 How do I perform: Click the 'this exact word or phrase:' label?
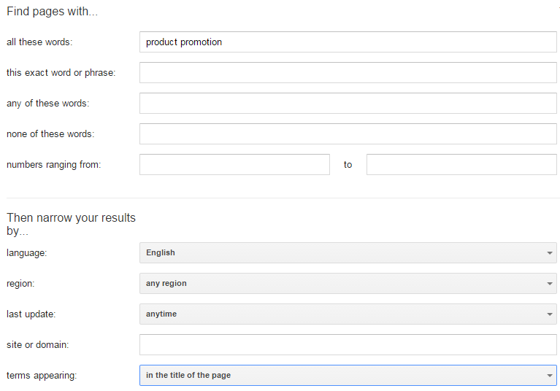pyautogui.click(x=61, y=73)
